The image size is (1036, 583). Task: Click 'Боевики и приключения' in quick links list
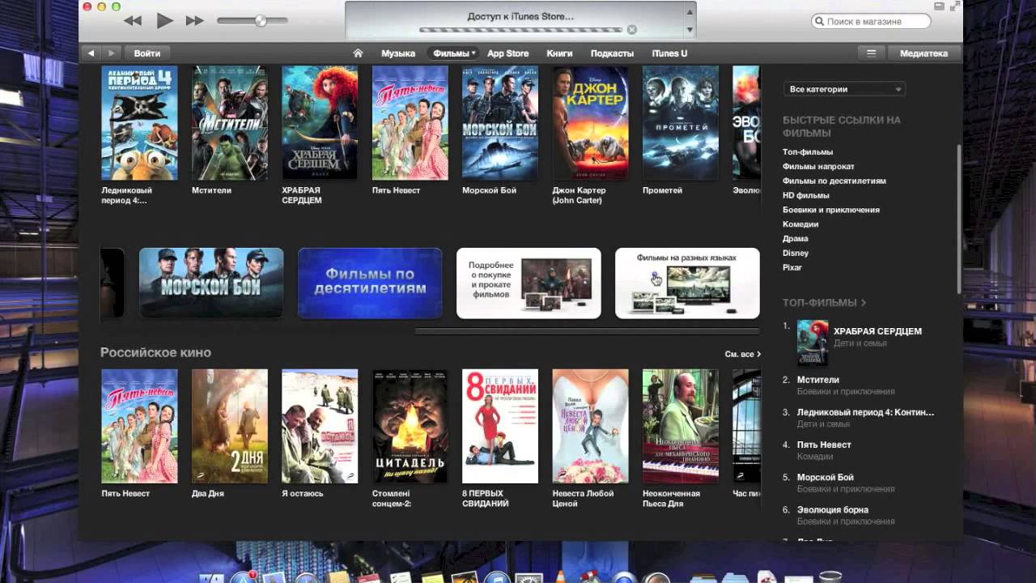click(831, 210)
